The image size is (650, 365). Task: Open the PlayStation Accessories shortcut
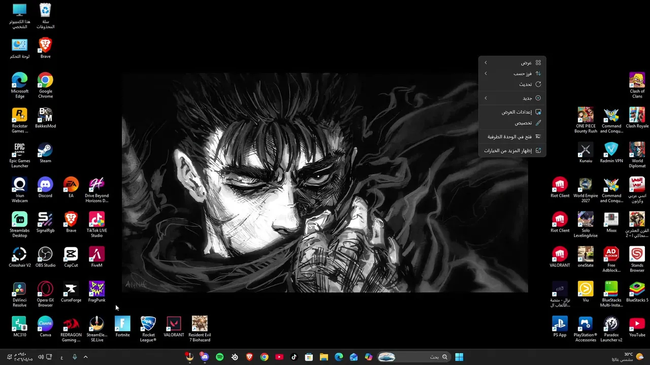tap(586, 330)
